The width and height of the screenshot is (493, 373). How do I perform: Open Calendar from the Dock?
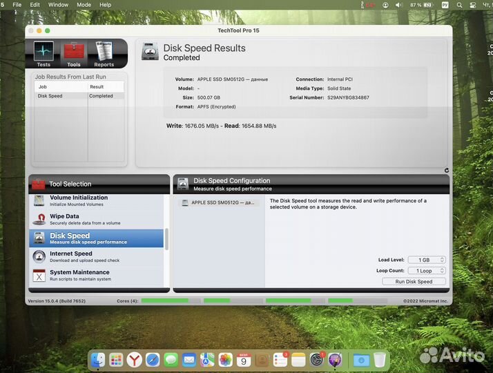(244, 360)
